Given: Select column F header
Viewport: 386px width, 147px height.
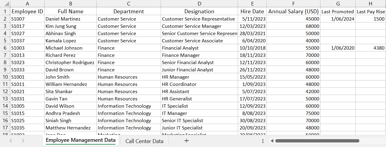Looking at the screenshot, I should (x=293, y=4).
